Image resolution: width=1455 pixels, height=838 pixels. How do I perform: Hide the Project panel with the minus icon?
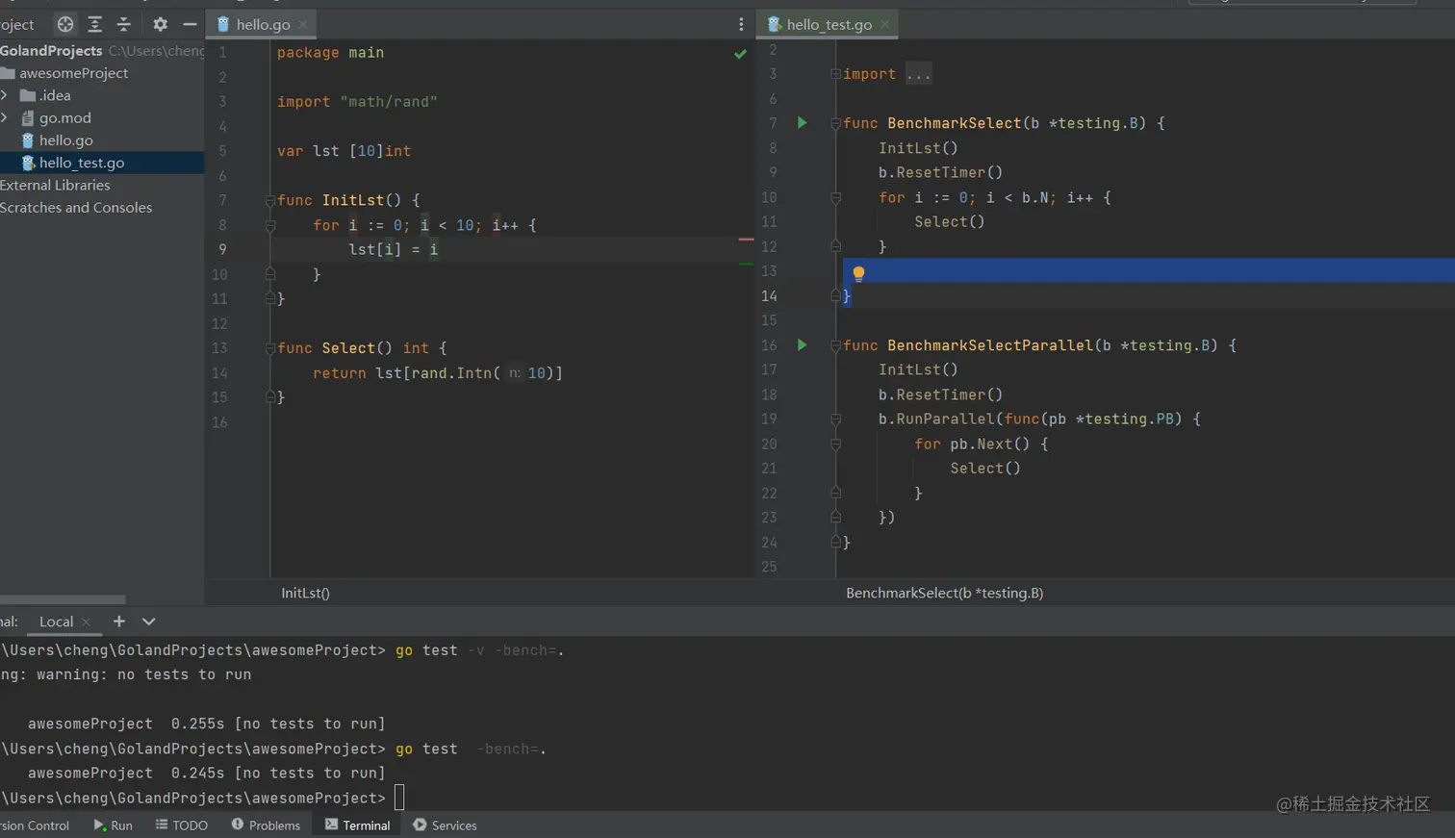190,24
